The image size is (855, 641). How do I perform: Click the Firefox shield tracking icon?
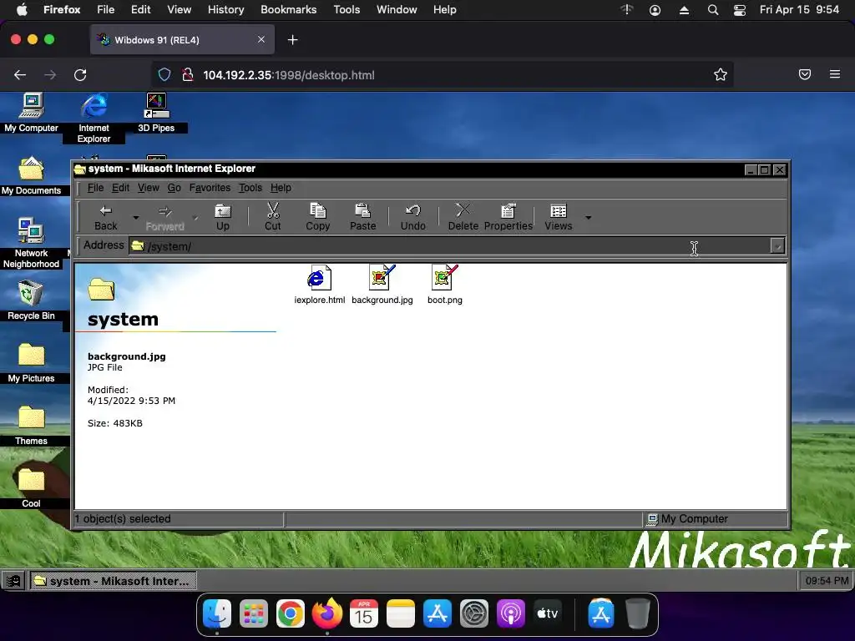(x=164, y=74)
